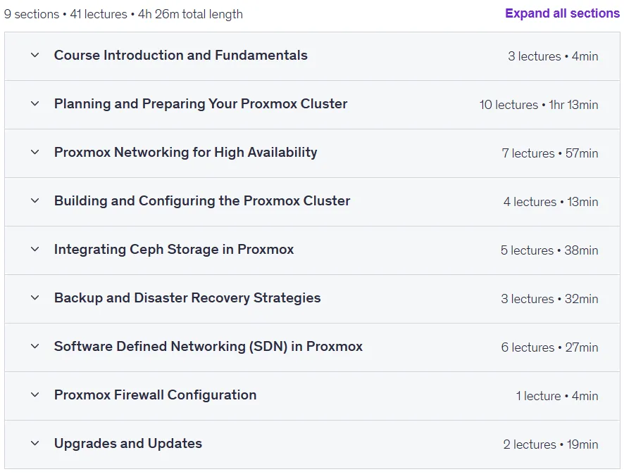Screen dimensions: 624x474
Task: Click the Upgrades and Updates heading
Action: pyautogui.click(x=128, y=443)
